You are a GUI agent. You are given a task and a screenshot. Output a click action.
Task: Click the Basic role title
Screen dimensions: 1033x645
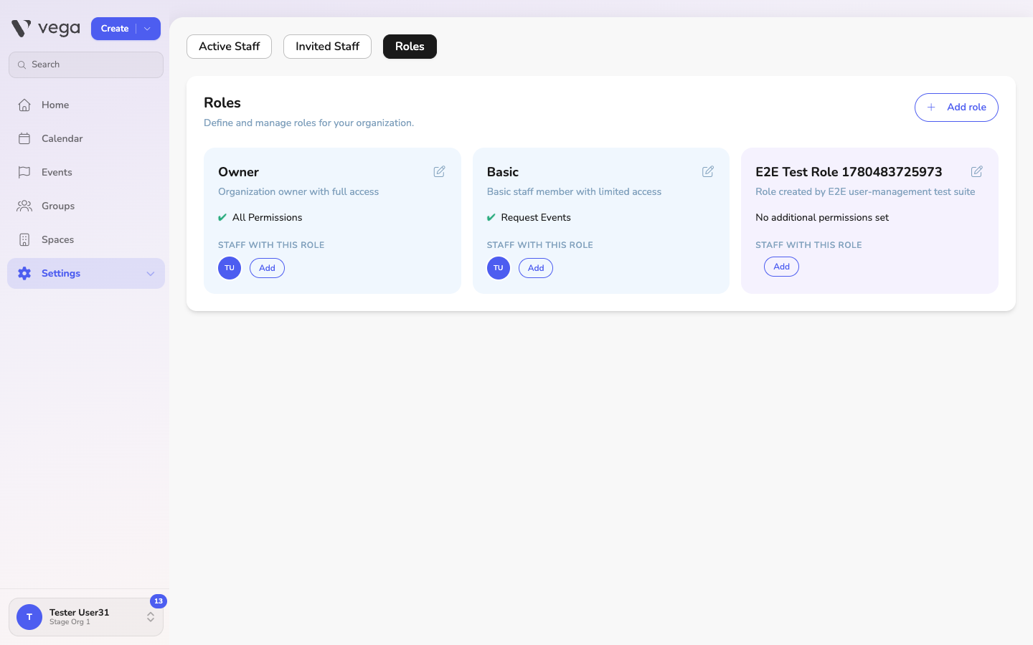click(x=503, y=172)
